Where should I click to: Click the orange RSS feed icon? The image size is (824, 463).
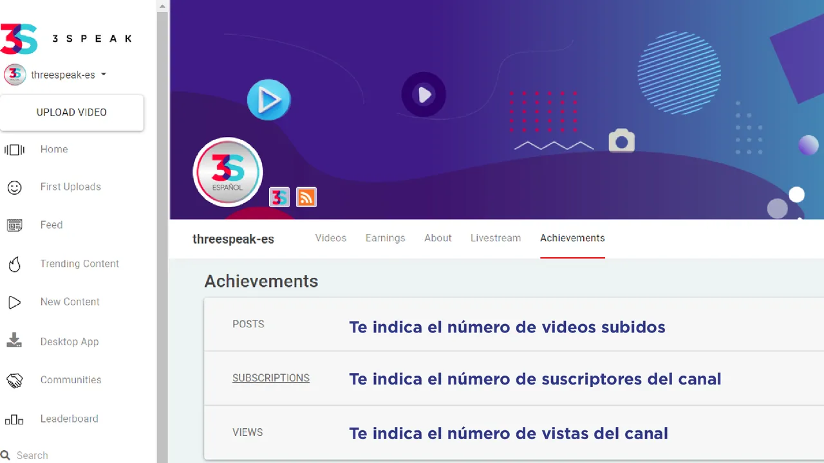(x=306, y=197)
